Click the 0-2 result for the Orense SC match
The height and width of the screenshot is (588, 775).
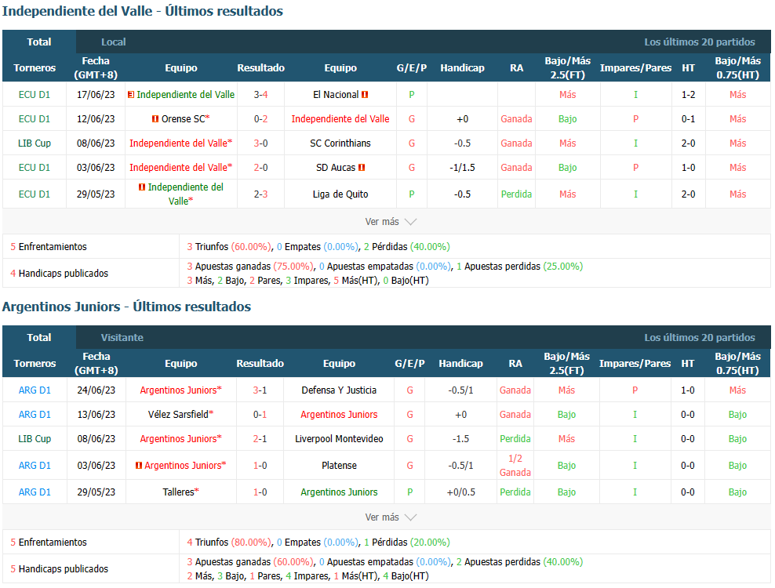click(261, 118)
